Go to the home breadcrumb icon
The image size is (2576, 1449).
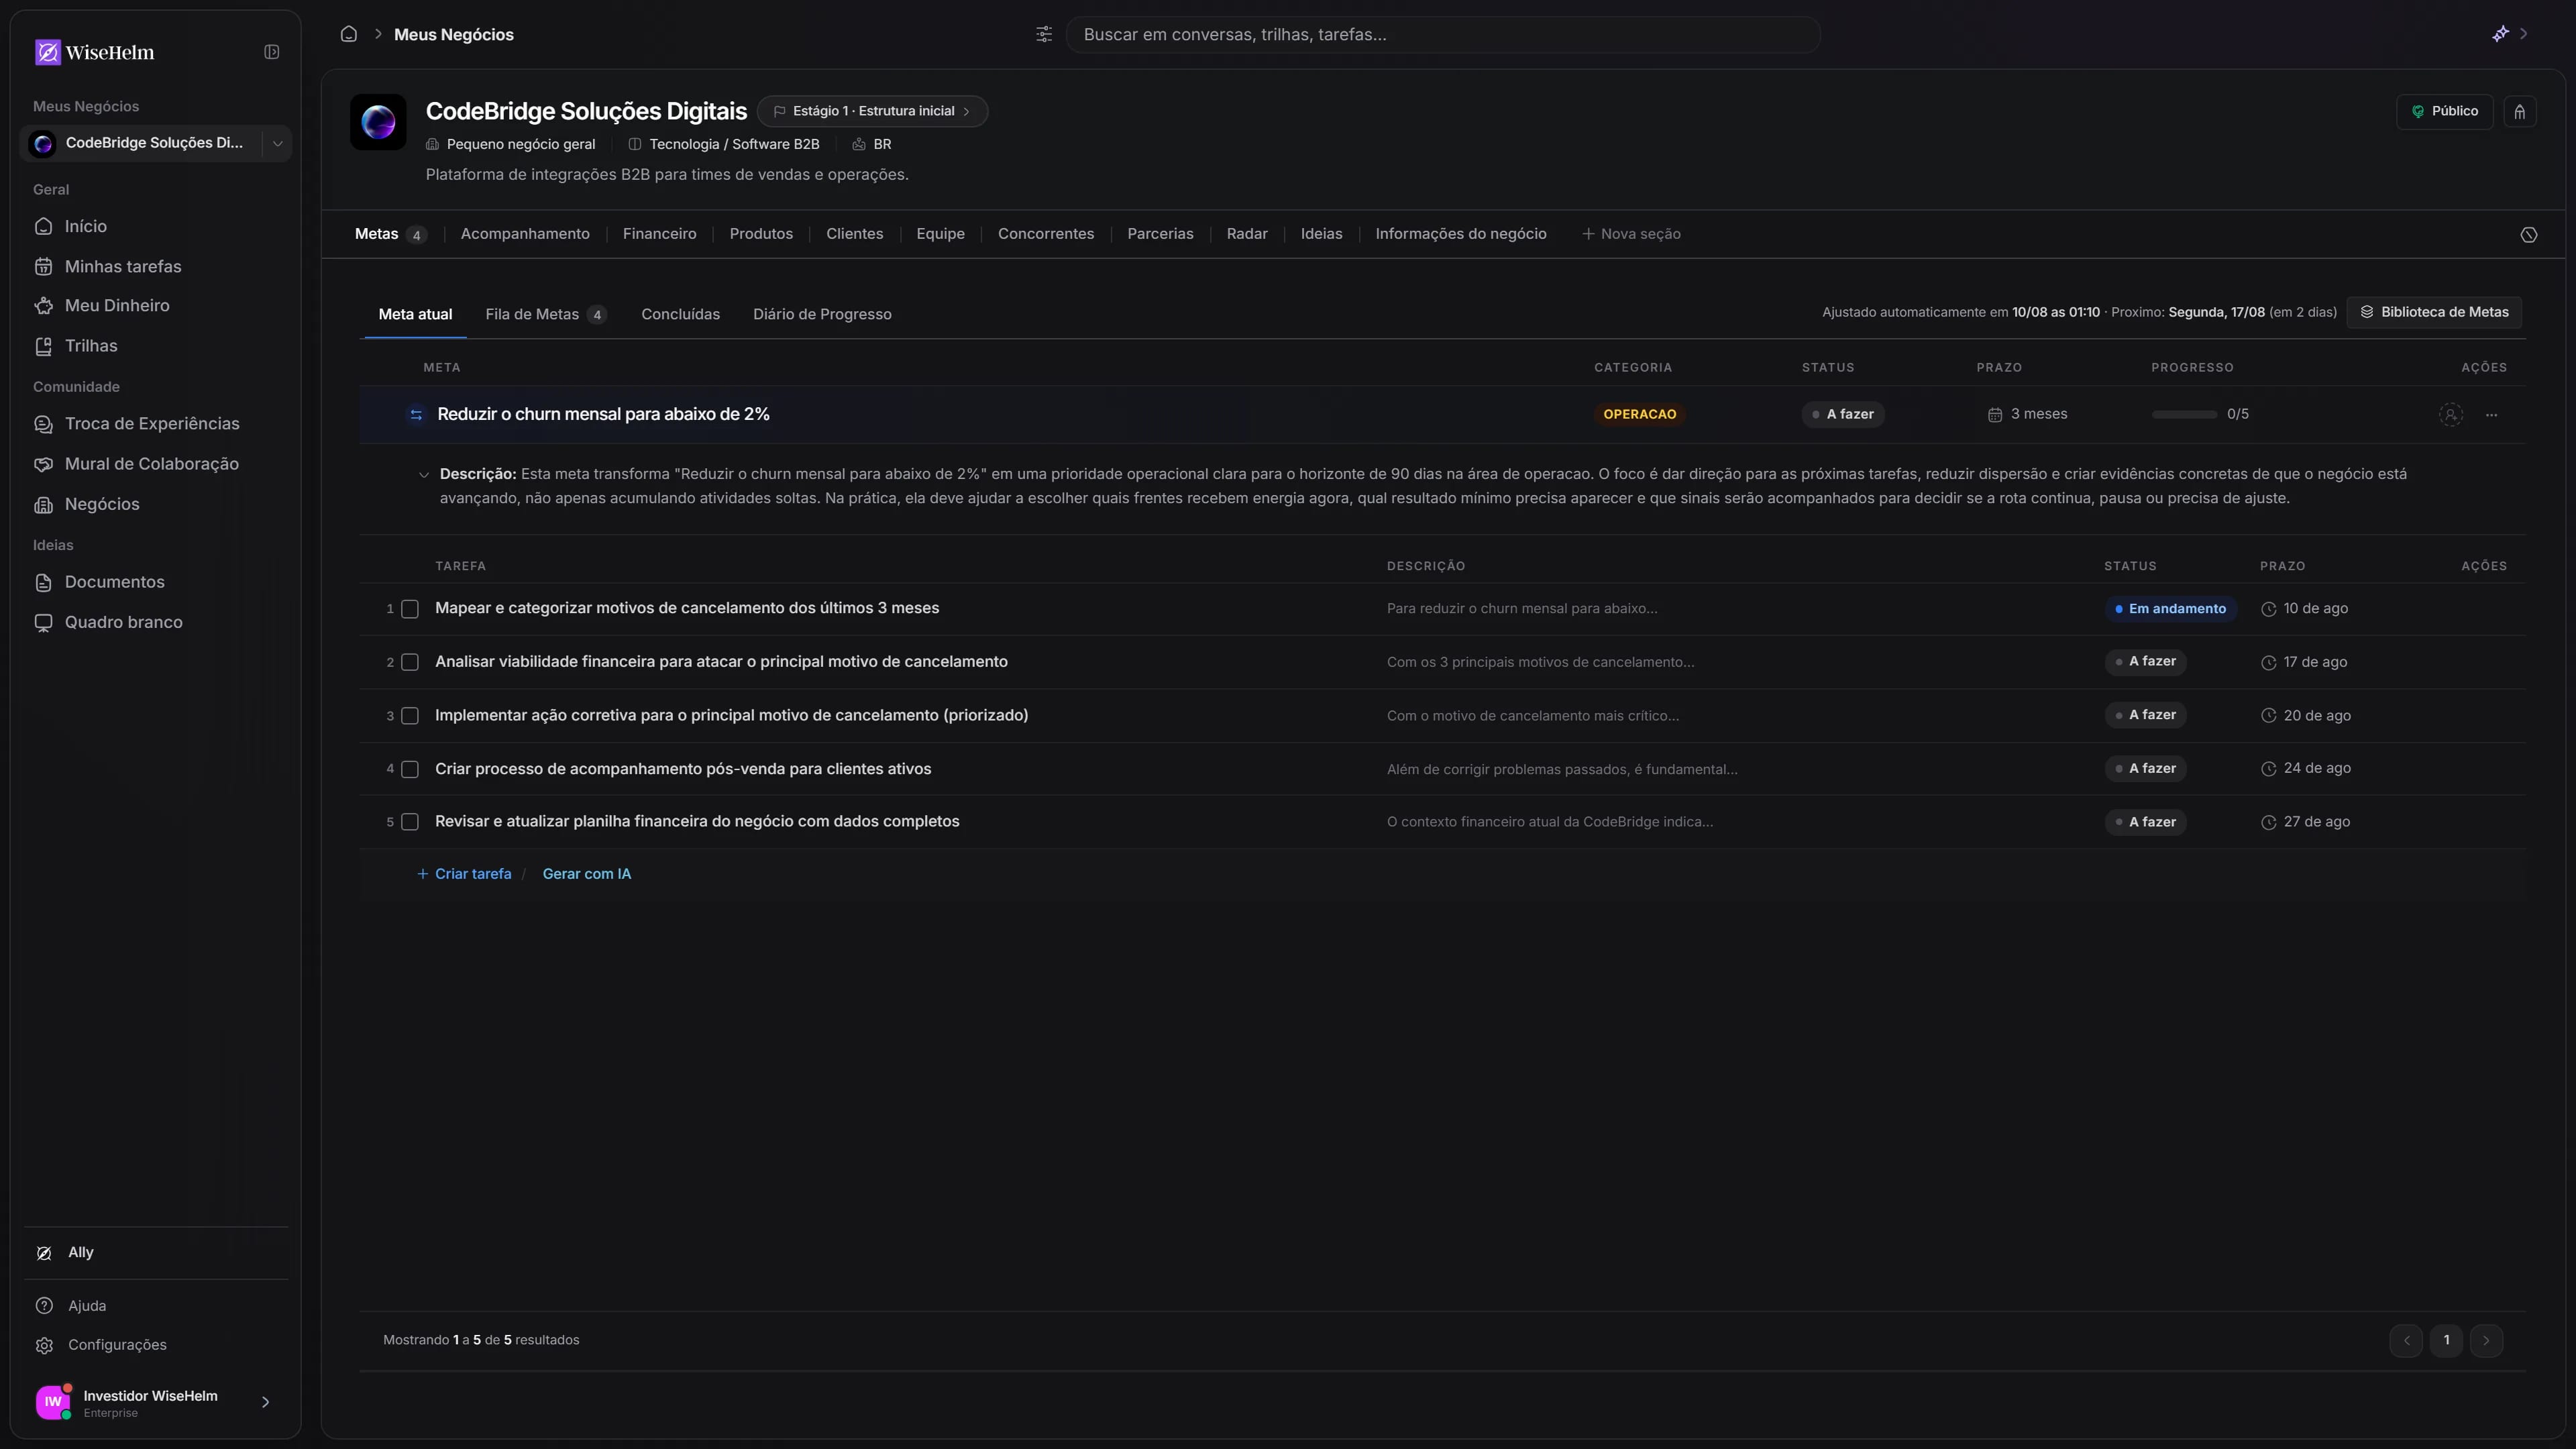(349, 34)
